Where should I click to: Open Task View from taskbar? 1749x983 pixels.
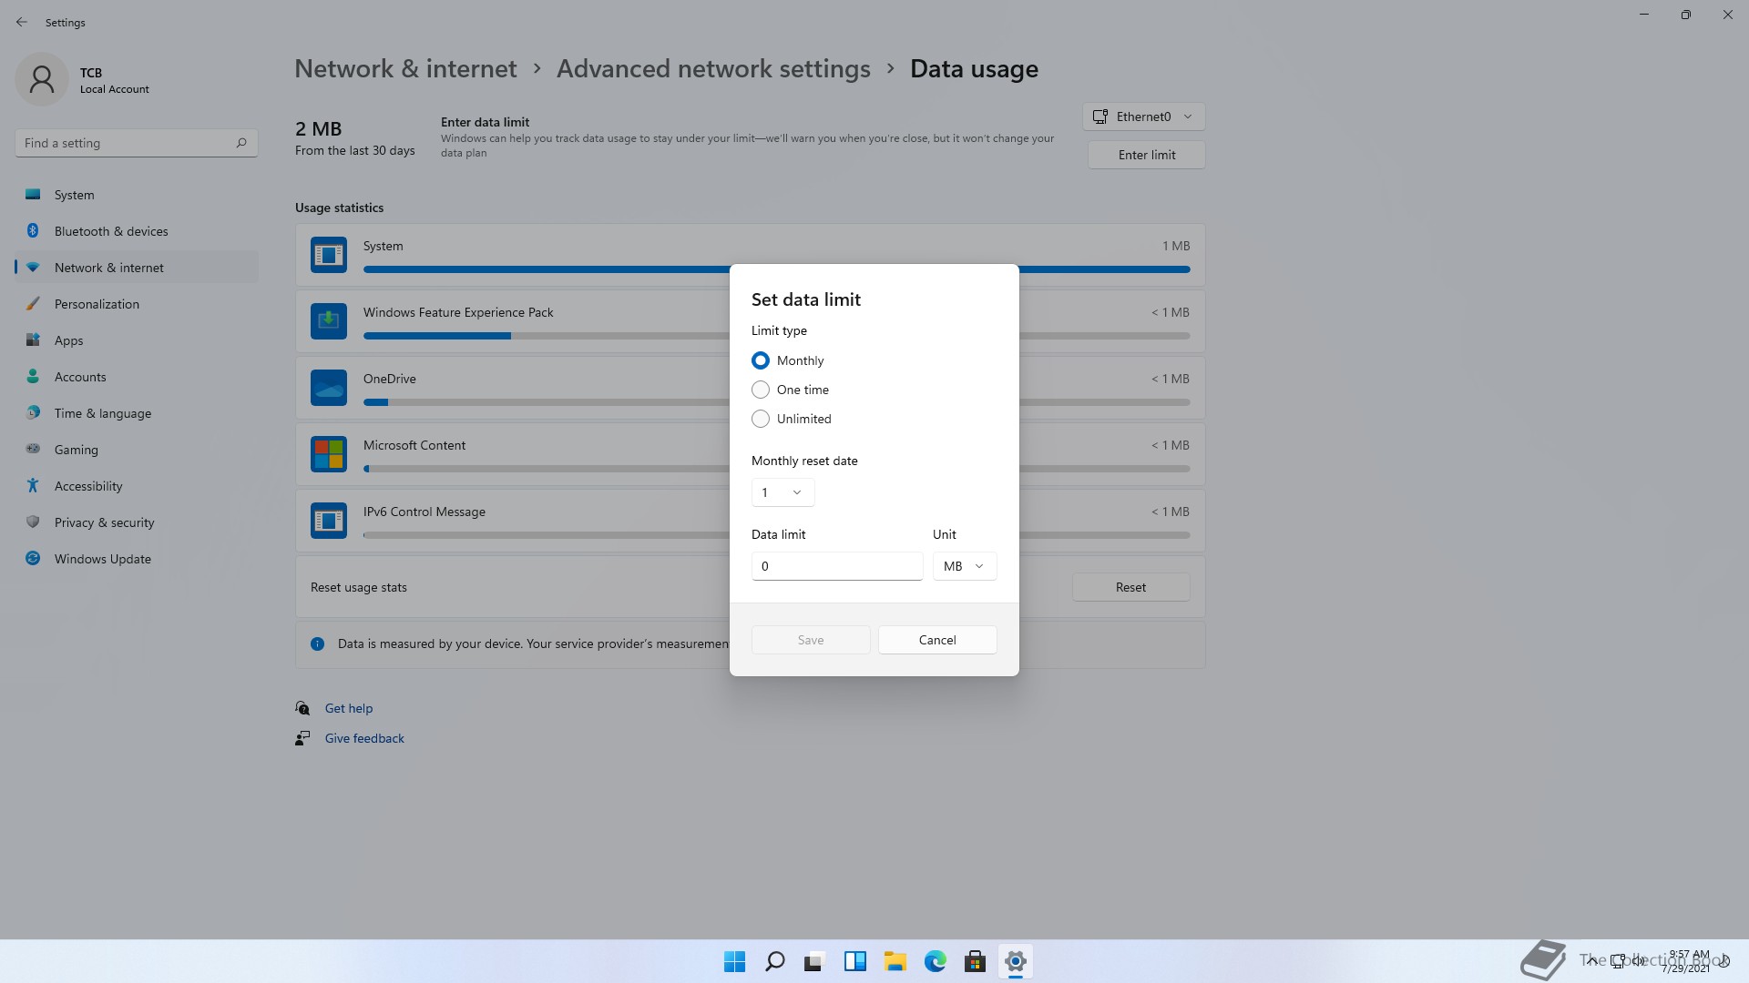pyautogui.click(x=815, y=961)
